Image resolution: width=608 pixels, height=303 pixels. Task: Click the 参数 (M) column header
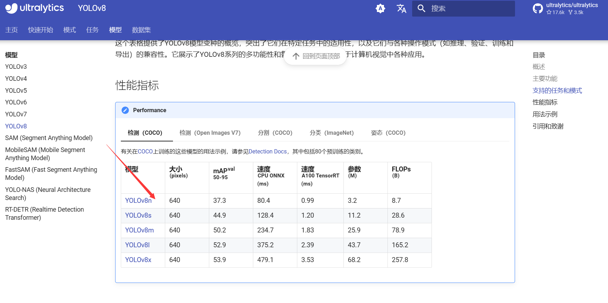coord(366,178)
